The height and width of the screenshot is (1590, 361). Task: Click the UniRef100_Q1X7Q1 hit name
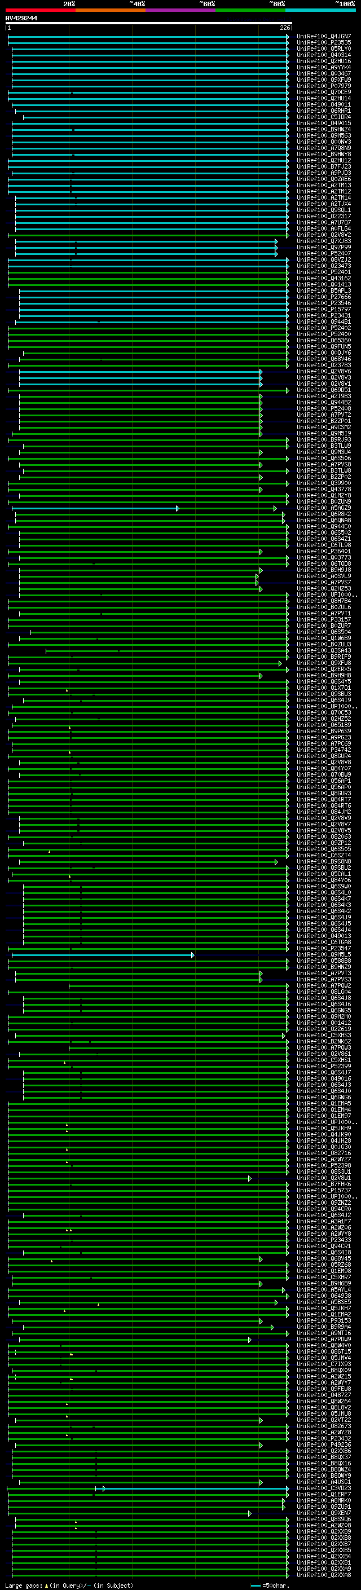coord(324,688)
